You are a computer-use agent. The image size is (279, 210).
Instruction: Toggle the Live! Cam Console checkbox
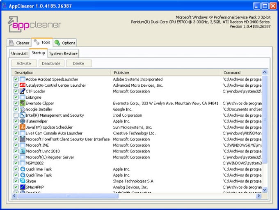[16, 133]
